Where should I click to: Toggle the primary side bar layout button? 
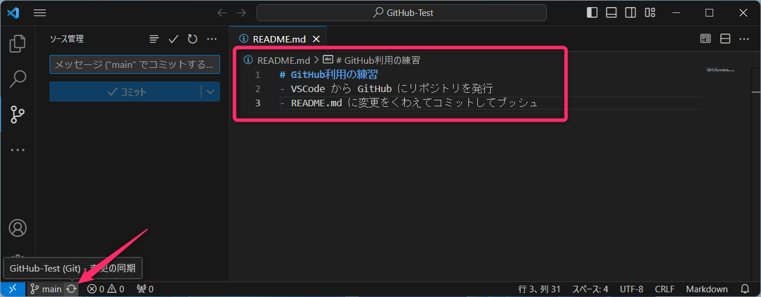tap(592, 12)
